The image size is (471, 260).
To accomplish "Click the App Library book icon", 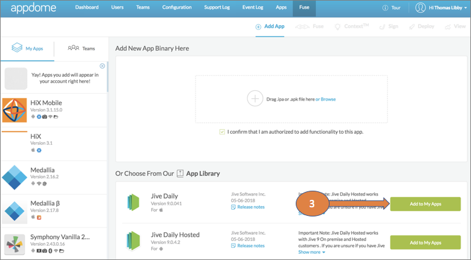I will point(180,174).
